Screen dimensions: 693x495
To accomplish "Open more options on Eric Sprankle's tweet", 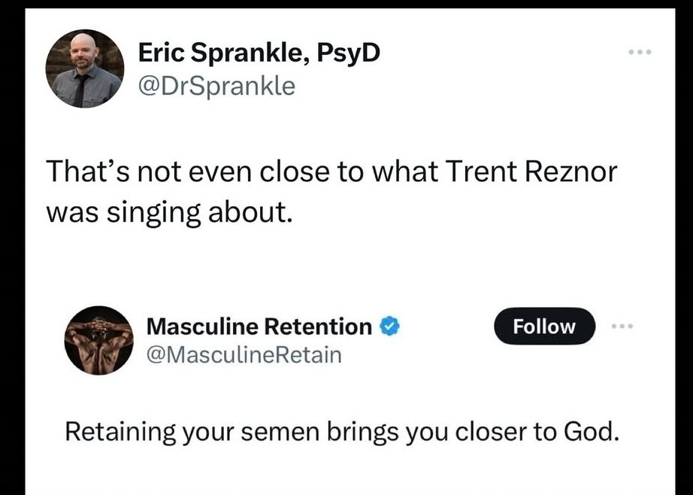I will 639,53.
